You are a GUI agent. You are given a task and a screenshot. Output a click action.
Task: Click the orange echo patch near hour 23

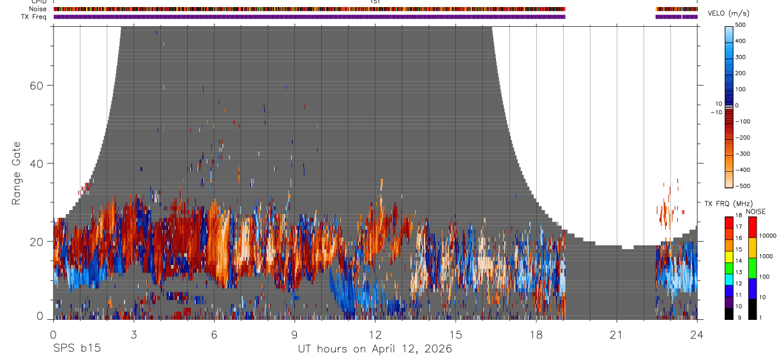click(665, 215)
